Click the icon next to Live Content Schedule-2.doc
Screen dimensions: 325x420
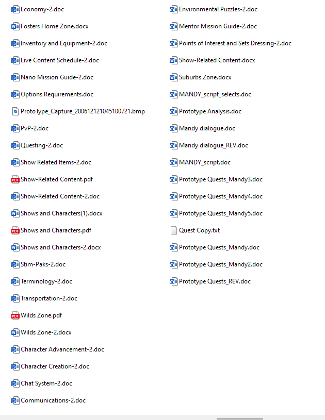pyautogui.click(x=15, y=60)
